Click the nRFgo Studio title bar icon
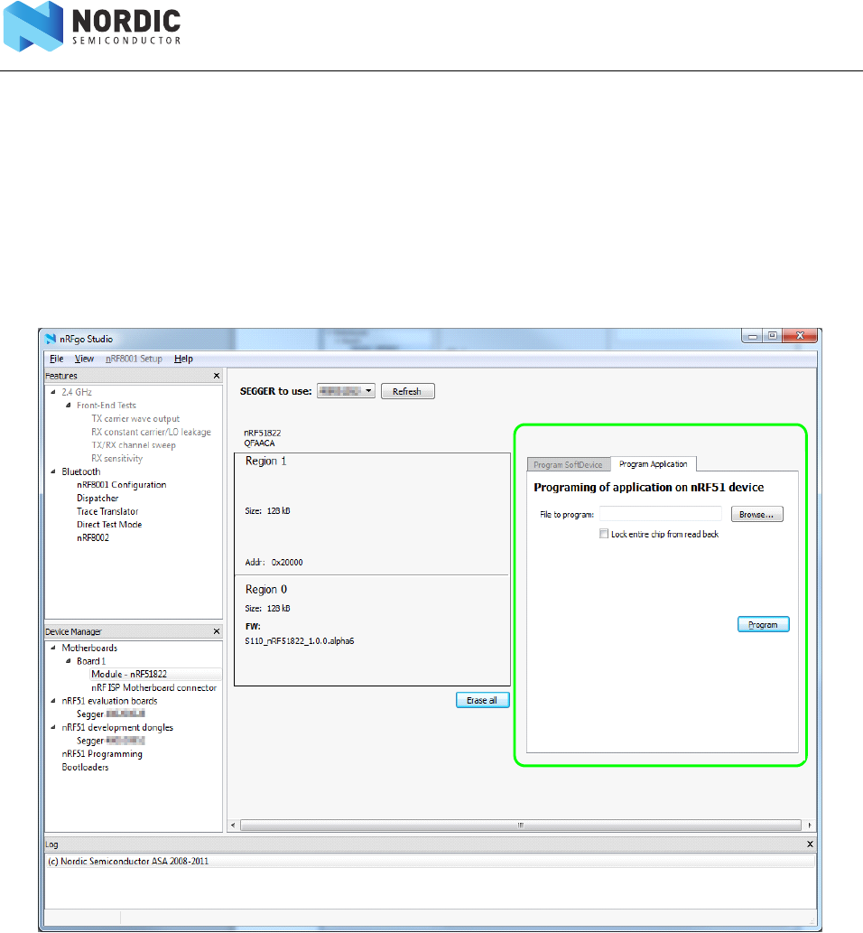The image size is (863, 933). coord(51,340)
